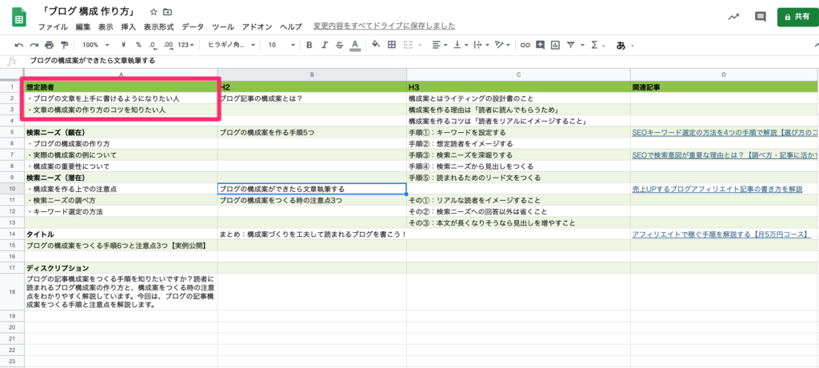
Task: Select cell ・キーワード選定の方法
Action: pos(121,212)
